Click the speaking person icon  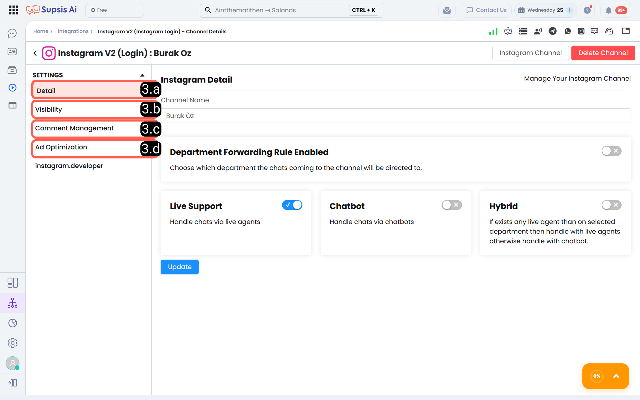point(538,31)
